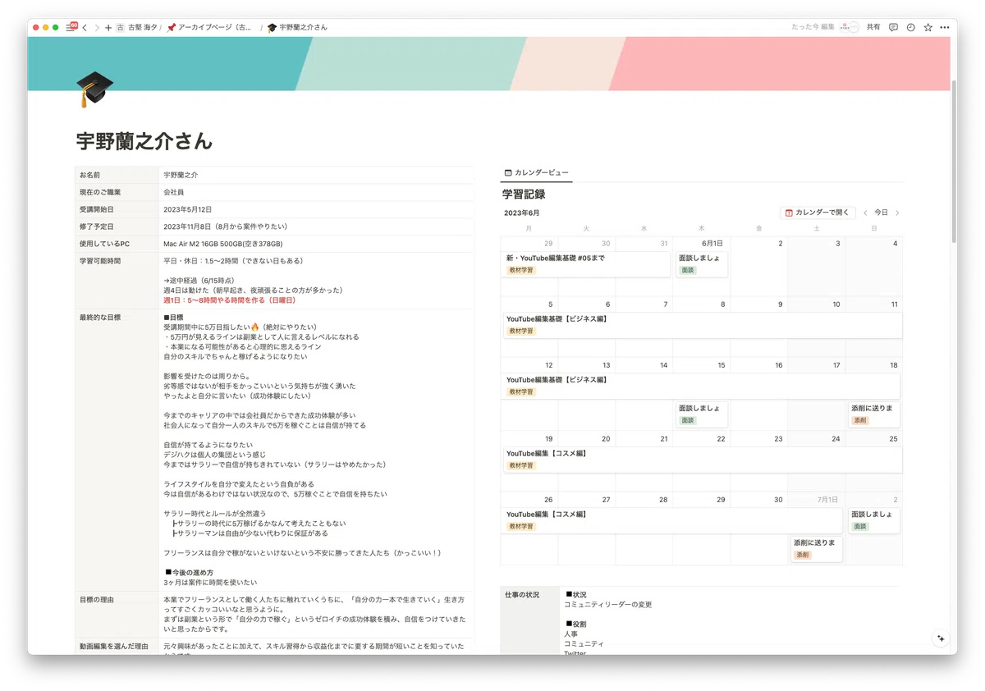The width and height of the screenshot is (985, 691).
Task: Click the page title 宇野蘭之介さん
Action: (x=144, y=141)
